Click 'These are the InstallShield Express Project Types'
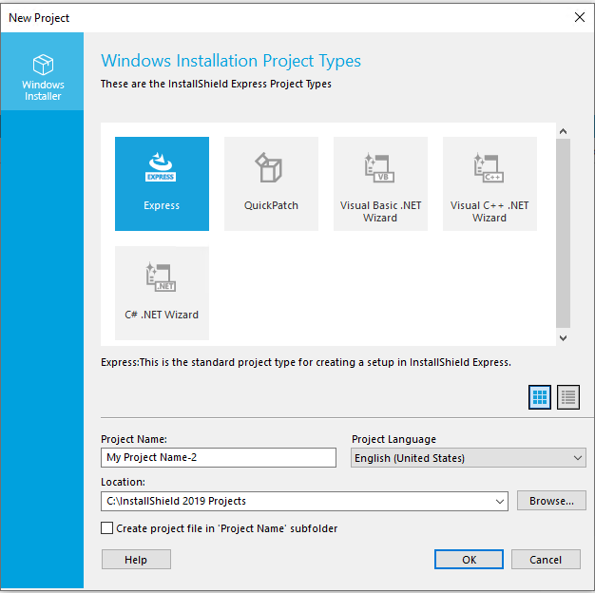The width and height of the screenshot is (595, 593). (x=216, y=84)
